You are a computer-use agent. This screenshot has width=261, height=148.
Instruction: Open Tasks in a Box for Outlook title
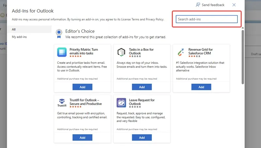[x=141, y=51]
